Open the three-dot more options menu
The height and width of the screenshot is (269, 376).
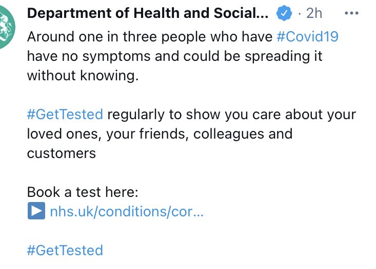[351, 13]
